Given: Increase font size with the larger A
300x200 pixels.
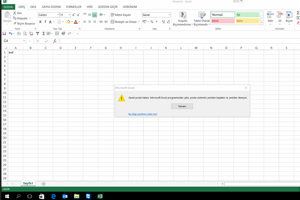Looking at the screenshot, I should click(74, 15).
